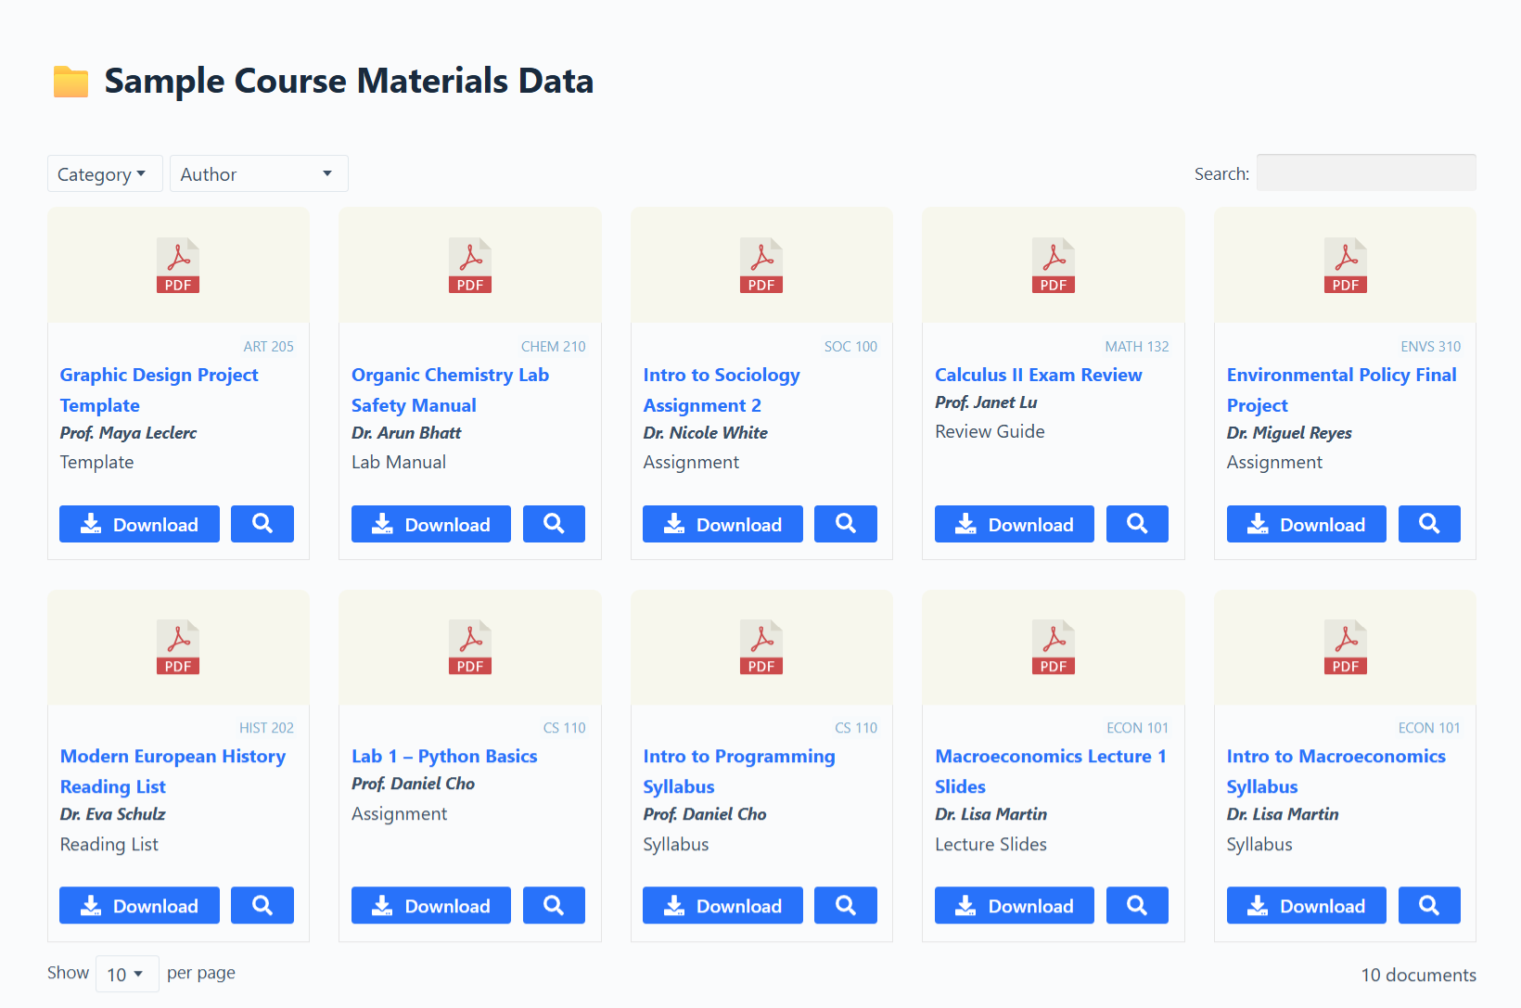Image resolution: width=1521 pixels, height=1008 pixels.
Task: Download Modern European History Reading List
Action: [139, 905]
